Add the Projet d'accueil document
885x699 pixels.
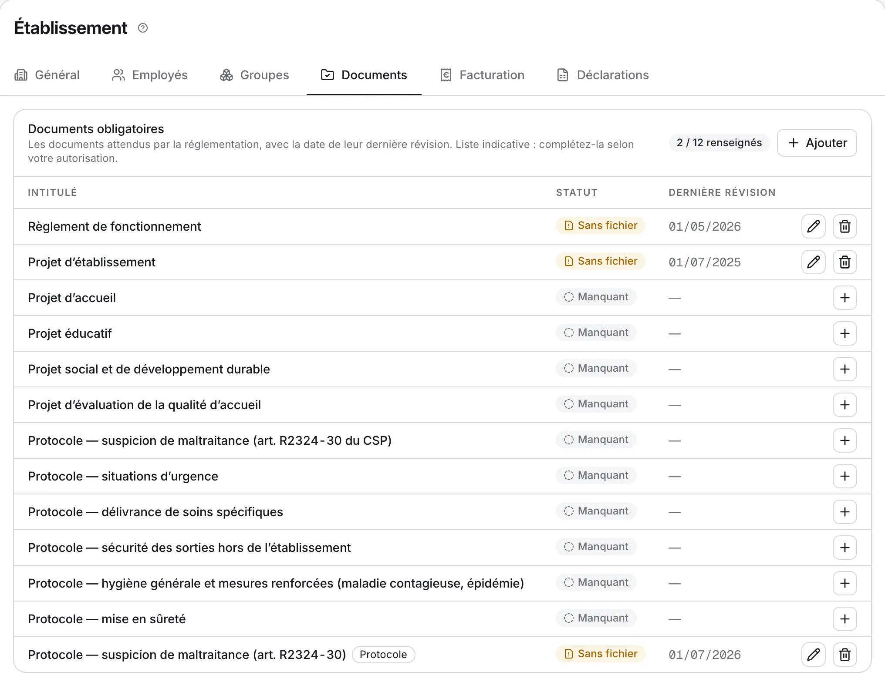click(x=844, y=298)
